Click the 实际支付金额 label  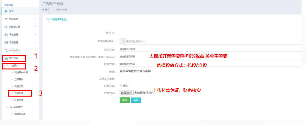[x=107, y=79]
